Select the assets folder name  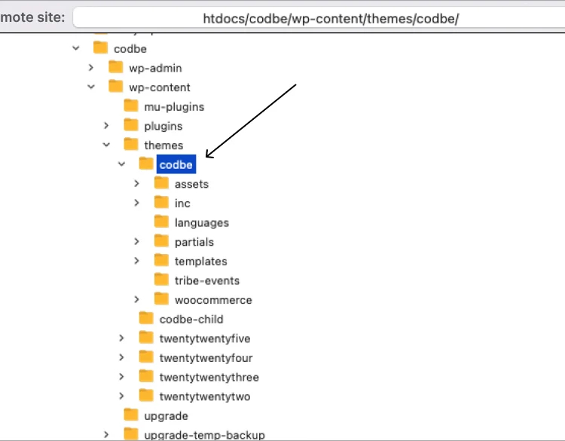coord(191,184)
